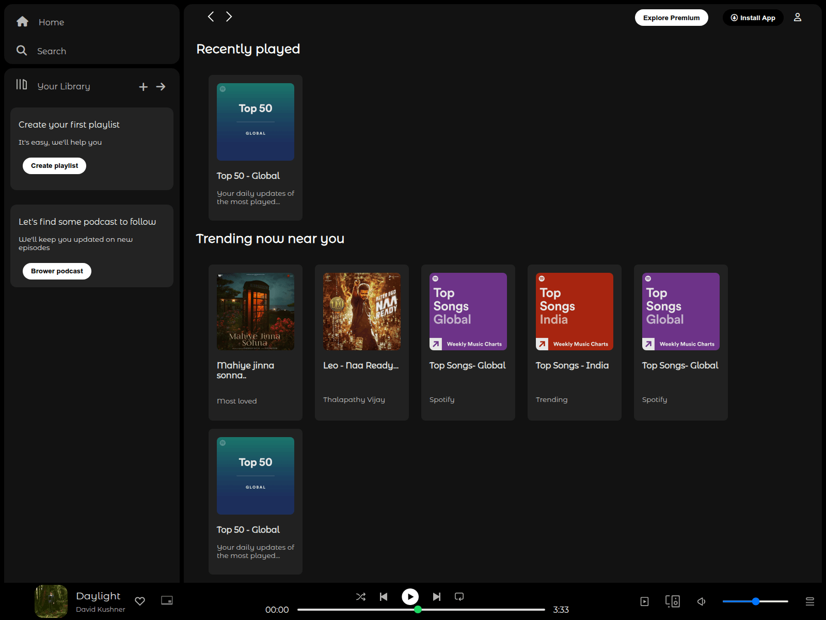Click the Trending now near you heading
The width and height of the screenshot is (826, 620).
point(270,239)
